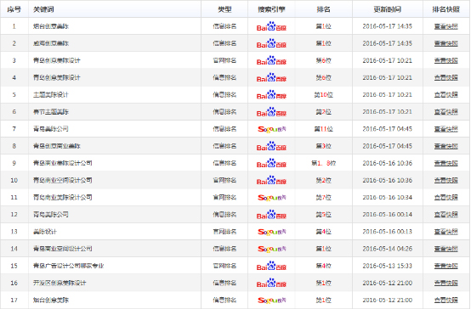Click the Baidu logo in row 8

click(271, 146)
